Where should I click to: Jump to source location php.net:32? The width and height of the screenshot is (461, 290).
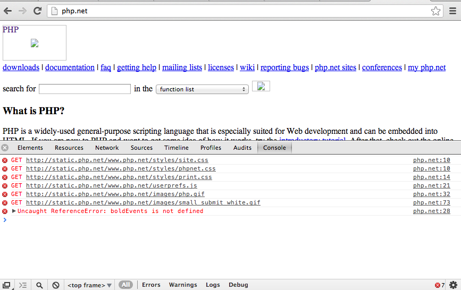(x=432, y=194)
